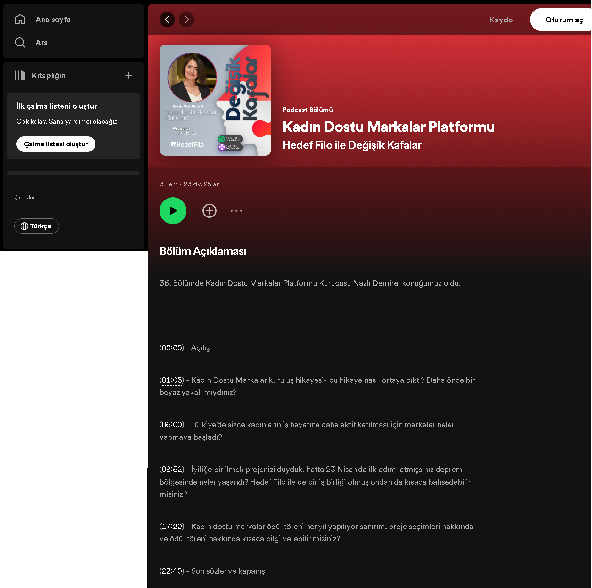Click the podcast episode cover art
This screenshot has width=592, height=588.
pos(215,100)
